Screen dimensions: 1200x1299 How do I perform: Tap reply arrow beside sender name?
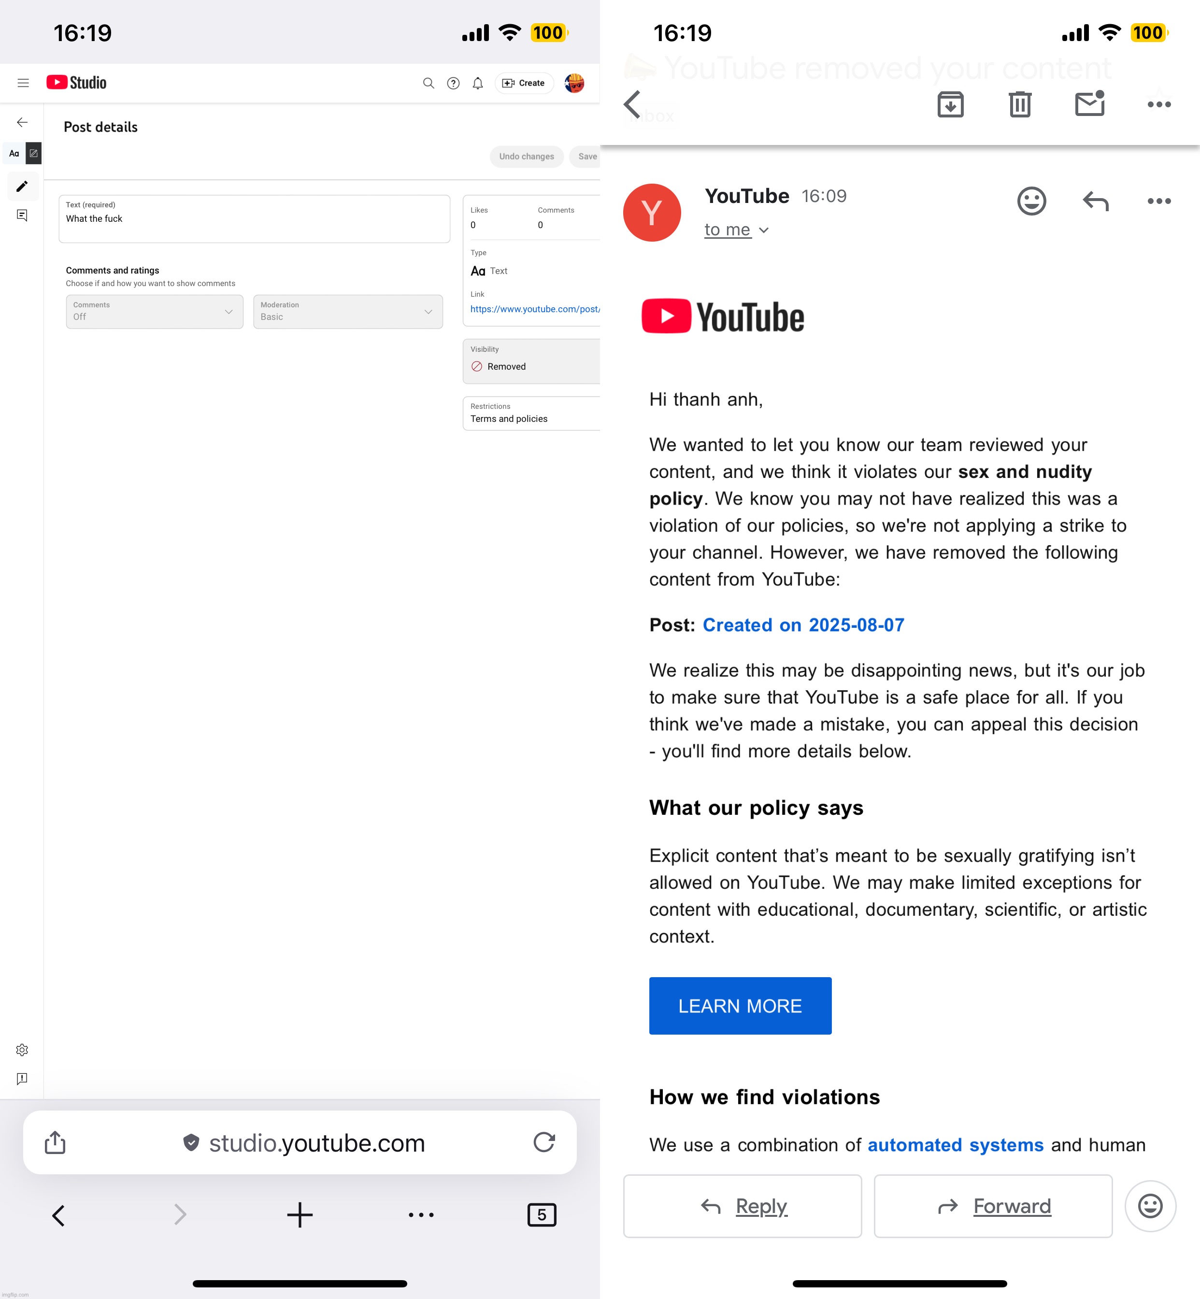(x=1096, y=201)
